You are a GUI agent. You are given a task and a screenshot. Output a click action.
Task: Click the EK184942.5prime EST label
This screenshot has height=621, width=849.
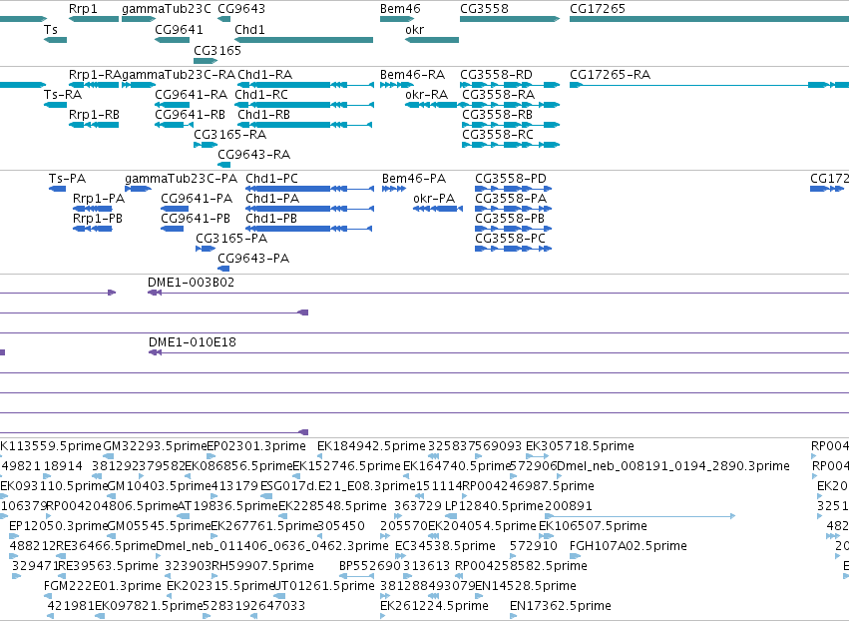click(371, 446)
